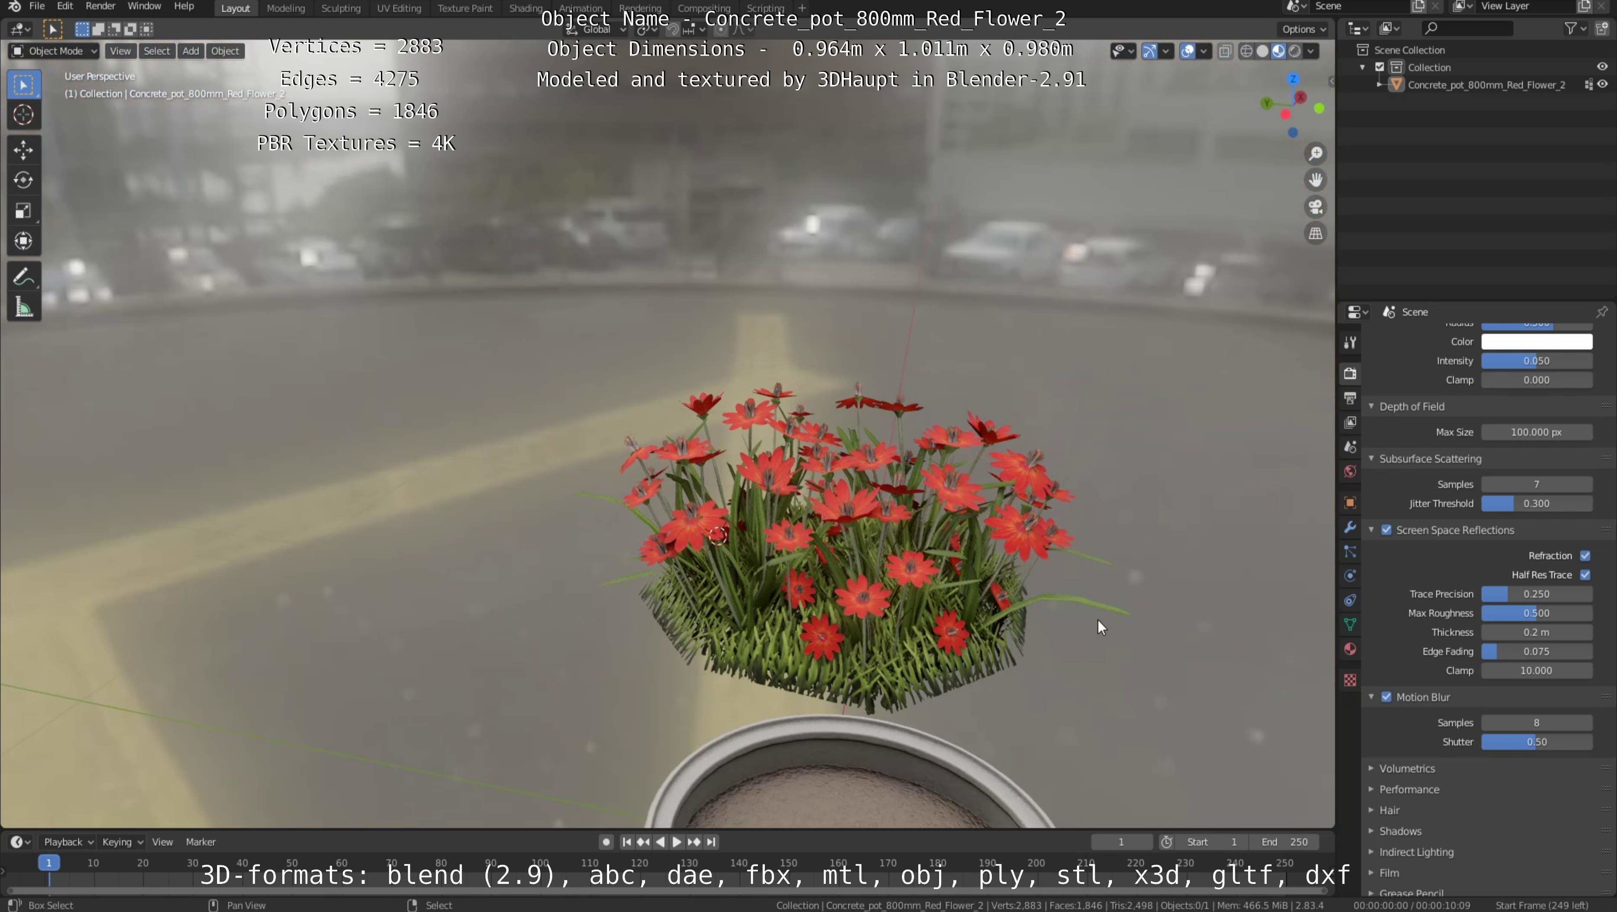Open the Texture properties checker tab
This screenshot has width=1617, height=912.
coord(1350,680)
